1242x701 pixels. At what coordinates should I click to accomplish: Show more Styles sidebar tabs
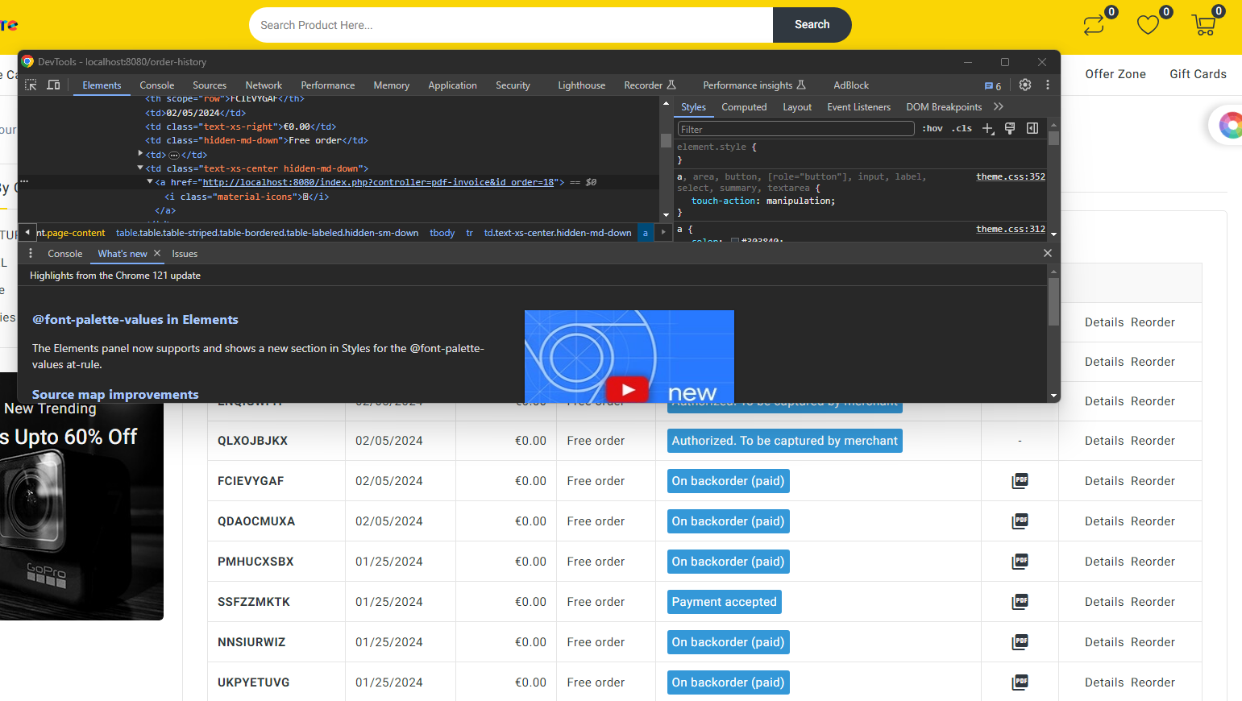pos(999,107)
